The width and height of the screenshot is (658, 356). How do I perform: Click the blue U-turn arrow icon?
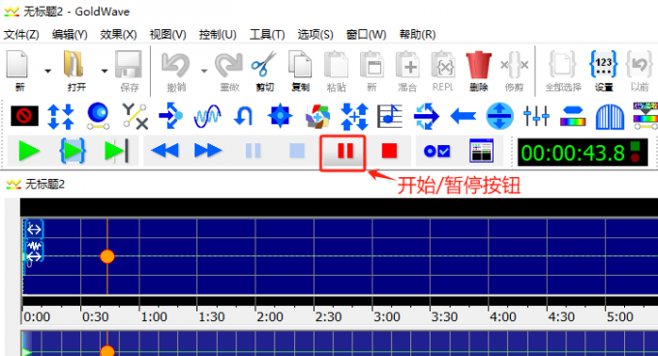pyautogui.click(x=243, y=116)
